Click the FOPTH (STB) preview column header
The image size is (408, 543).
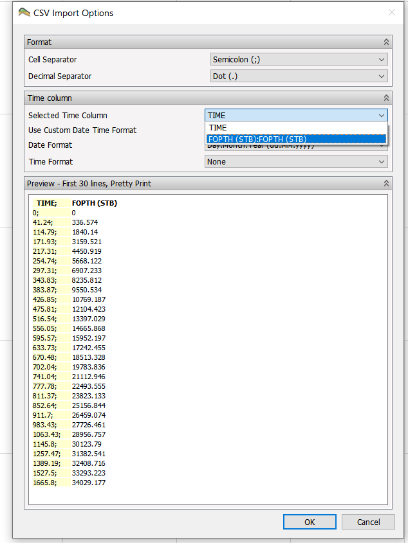95,203
